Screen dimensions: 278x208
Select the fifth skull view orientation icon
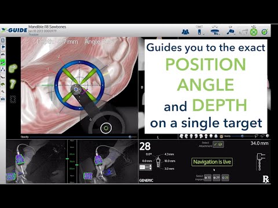(x=201, y=136)
